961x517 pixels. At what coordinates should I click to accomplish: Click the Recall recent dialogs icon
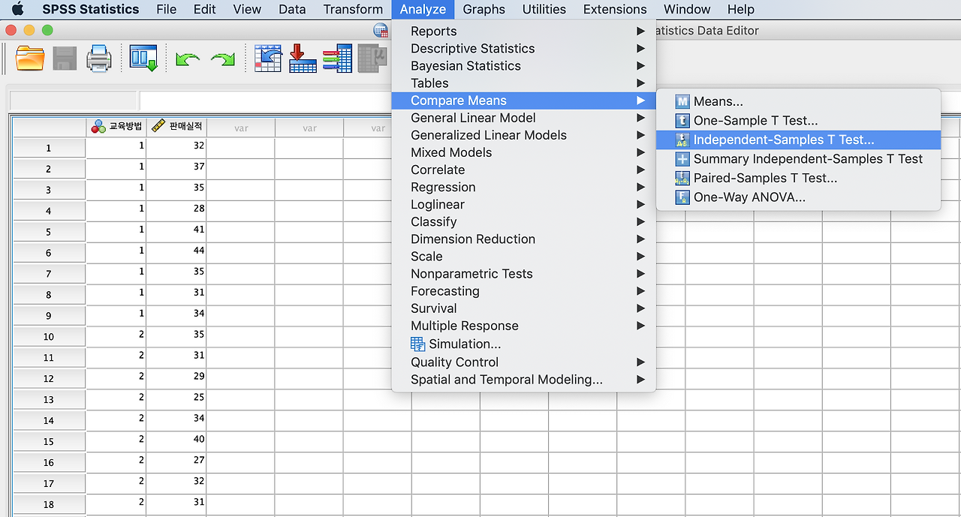pyautogui.click(x=143, y=59)
